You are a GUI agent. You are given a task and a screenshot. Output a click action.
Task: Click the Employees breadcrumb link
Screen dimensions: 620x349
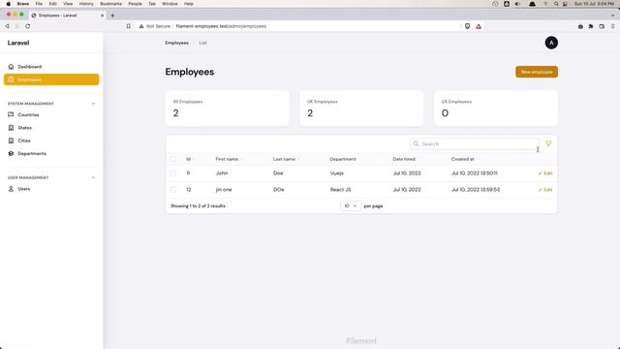point(176,43)
